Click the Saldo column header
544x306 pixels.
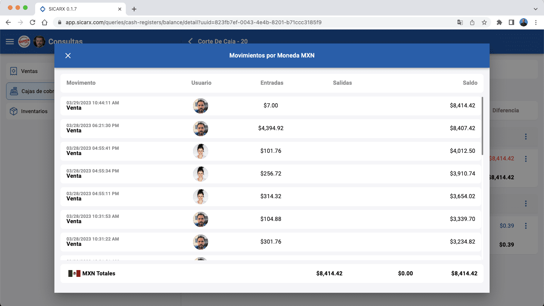(x=470, y=83)
